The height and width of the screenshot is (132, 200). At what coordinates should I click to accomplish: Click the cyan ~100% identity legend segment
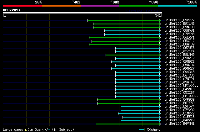pyautogui.click(x=178, y=6)
